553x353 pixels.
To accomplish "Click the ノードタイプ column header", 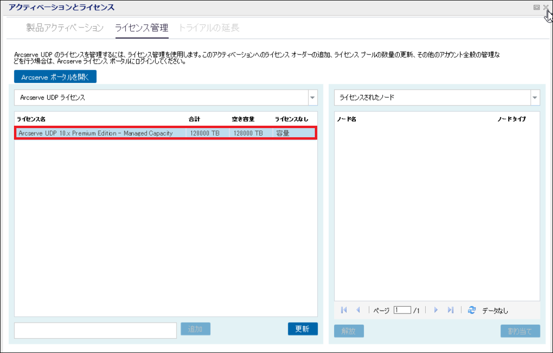I will point(512,119).
